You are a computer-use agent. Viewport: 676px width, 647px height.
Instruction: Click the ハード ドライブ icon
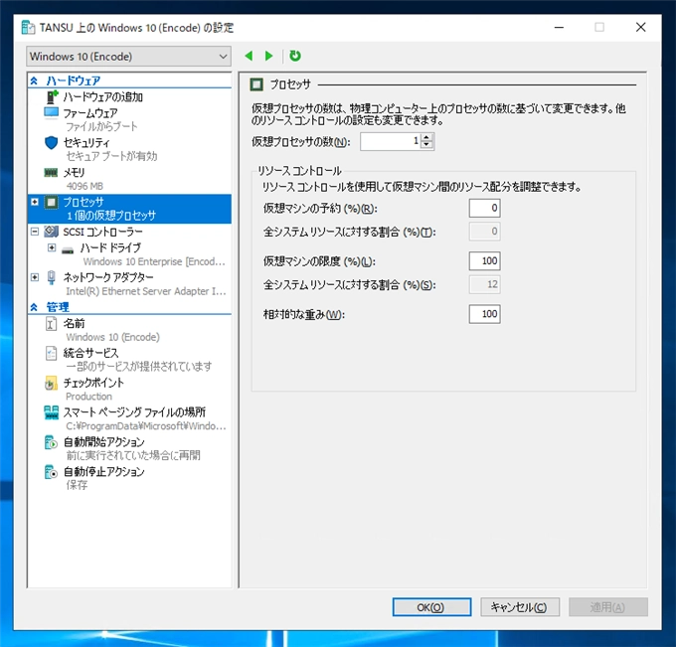coord(68,249)
